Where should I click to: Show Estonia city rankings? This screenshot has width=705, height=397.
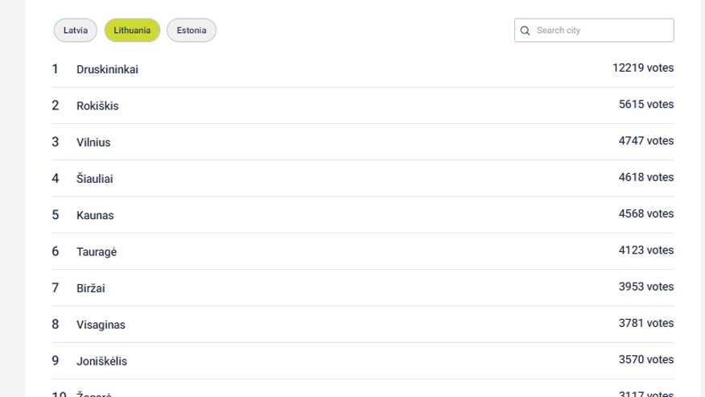(x=192, y=31)
